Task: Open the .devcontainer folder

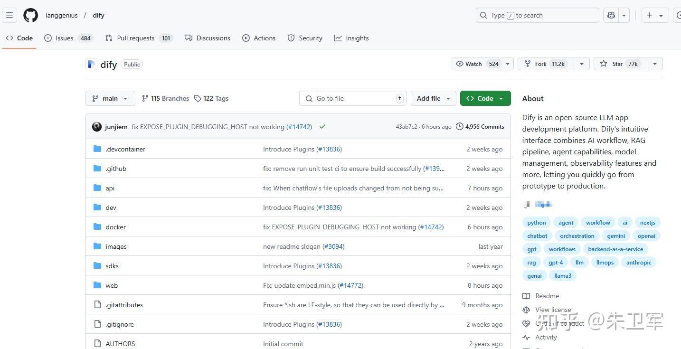Action: [x=125, y=149]
